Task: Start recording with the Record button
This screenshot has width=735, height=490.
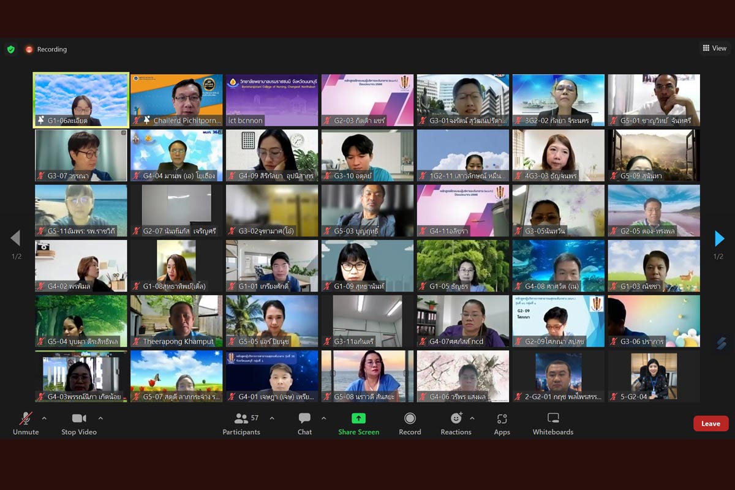Action: (x=410, y=419)
